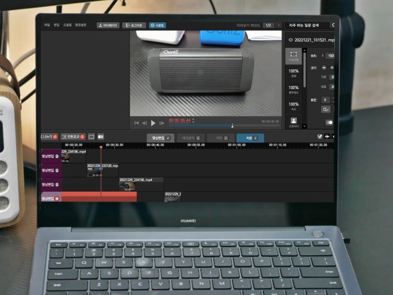Screen dimensions: 393x295
Task: Click the plus icon on bottom 영상편집 track
Action: tap(57, 199)
